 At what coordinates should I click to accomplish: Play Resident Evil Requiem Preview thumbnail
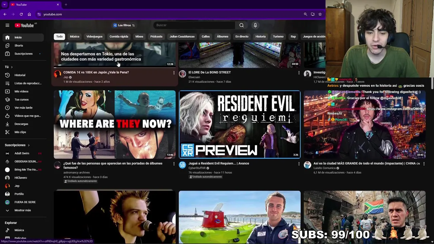[240, 124]
